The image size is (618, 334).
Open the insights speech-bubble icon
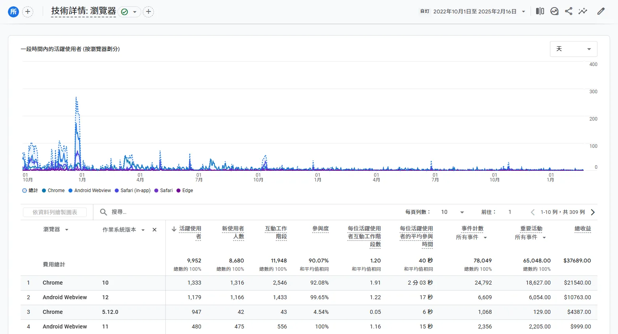554,11
